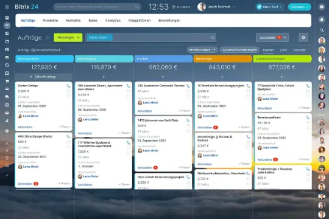329x219 pixels.
Task: Switch to Liste view
Action: (x=283, y=50)
